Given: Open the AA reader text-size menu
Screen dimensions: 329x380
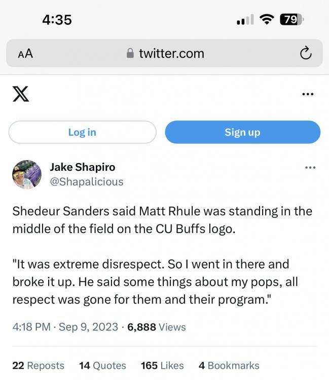Looking at the screenshot, I should [x=25, y=54].
